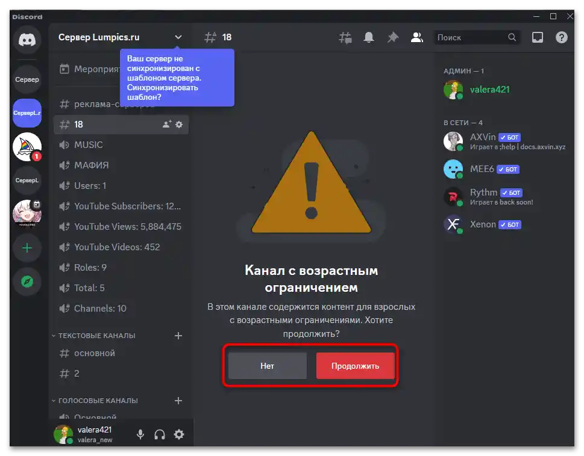584x456 pixels.
Task: Select active 'СерверL.r' purple server icon
Action: coord(27,113)
